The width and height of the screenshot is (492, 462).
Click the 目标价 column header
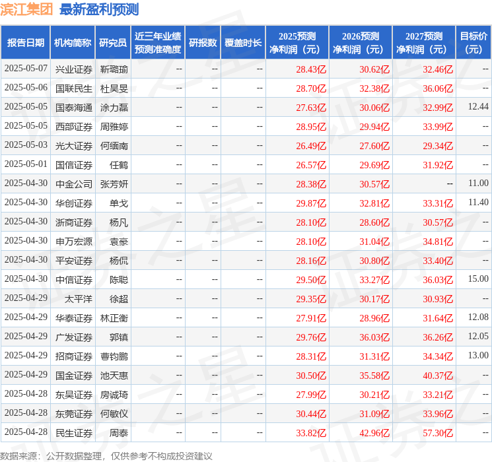click(474, 43)
